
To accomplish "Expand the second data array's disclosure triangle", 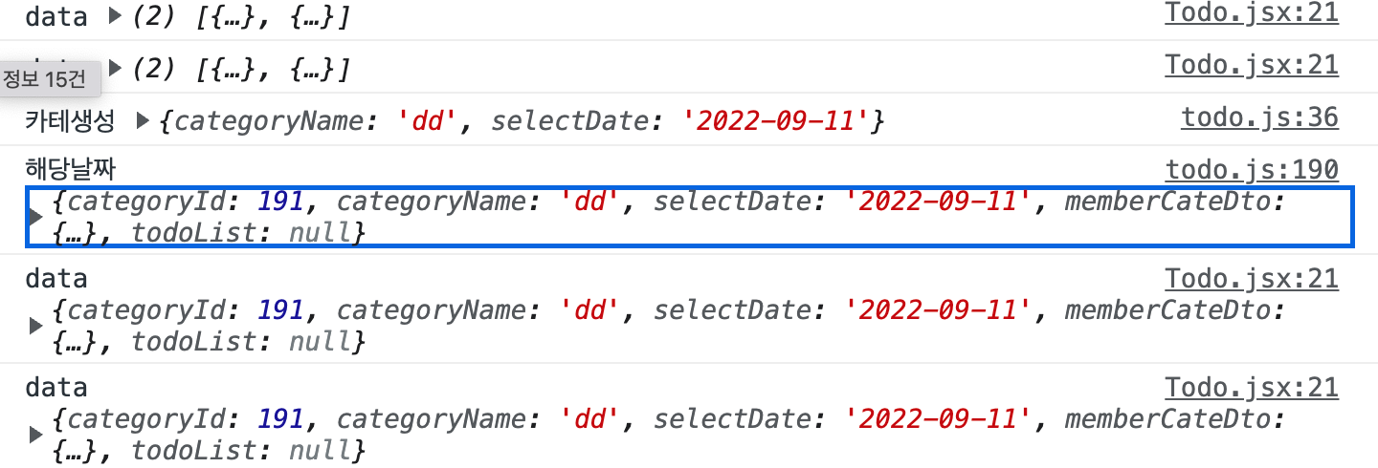I will point(116,69).
